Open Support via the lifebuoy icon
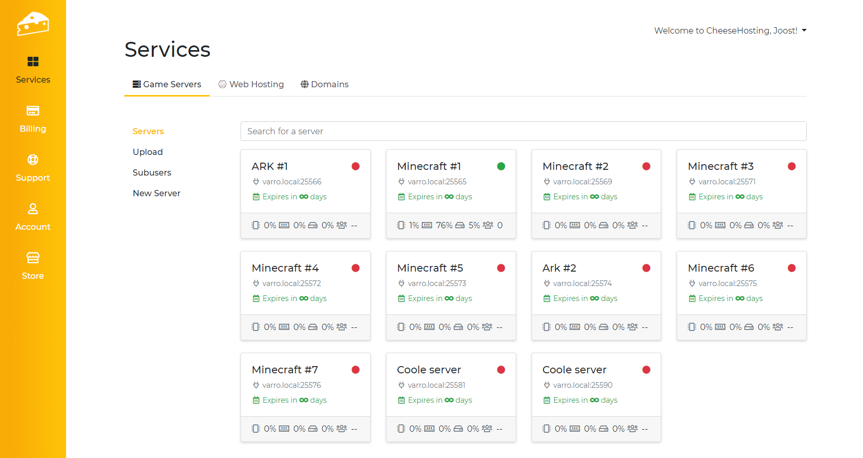Viewport: 863px width, 458px height. [x=33, y=160]
